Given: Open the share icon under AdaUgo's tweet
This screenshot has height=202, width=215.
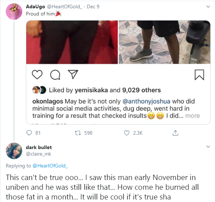Looking at the screenshot, I should pyautogui.click(x=175, y=133).
